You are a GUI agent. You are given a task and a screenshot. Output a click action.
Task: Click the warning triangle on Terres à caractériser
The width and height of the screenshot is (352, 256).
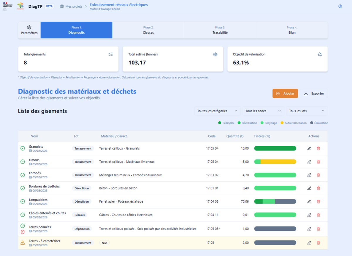[23, 243]
